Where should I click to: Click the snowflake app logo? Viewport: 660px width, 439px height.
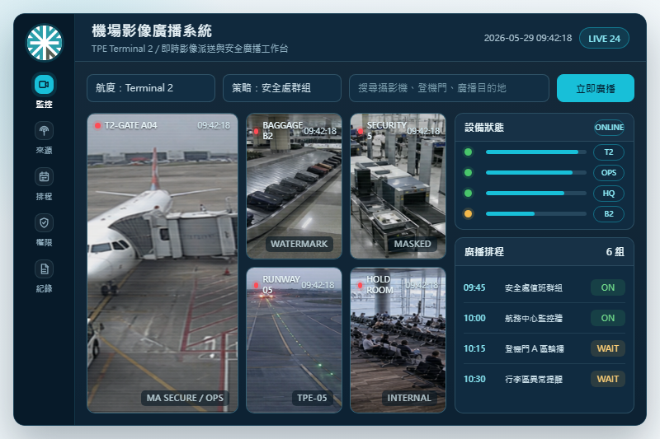click(45, 43)
